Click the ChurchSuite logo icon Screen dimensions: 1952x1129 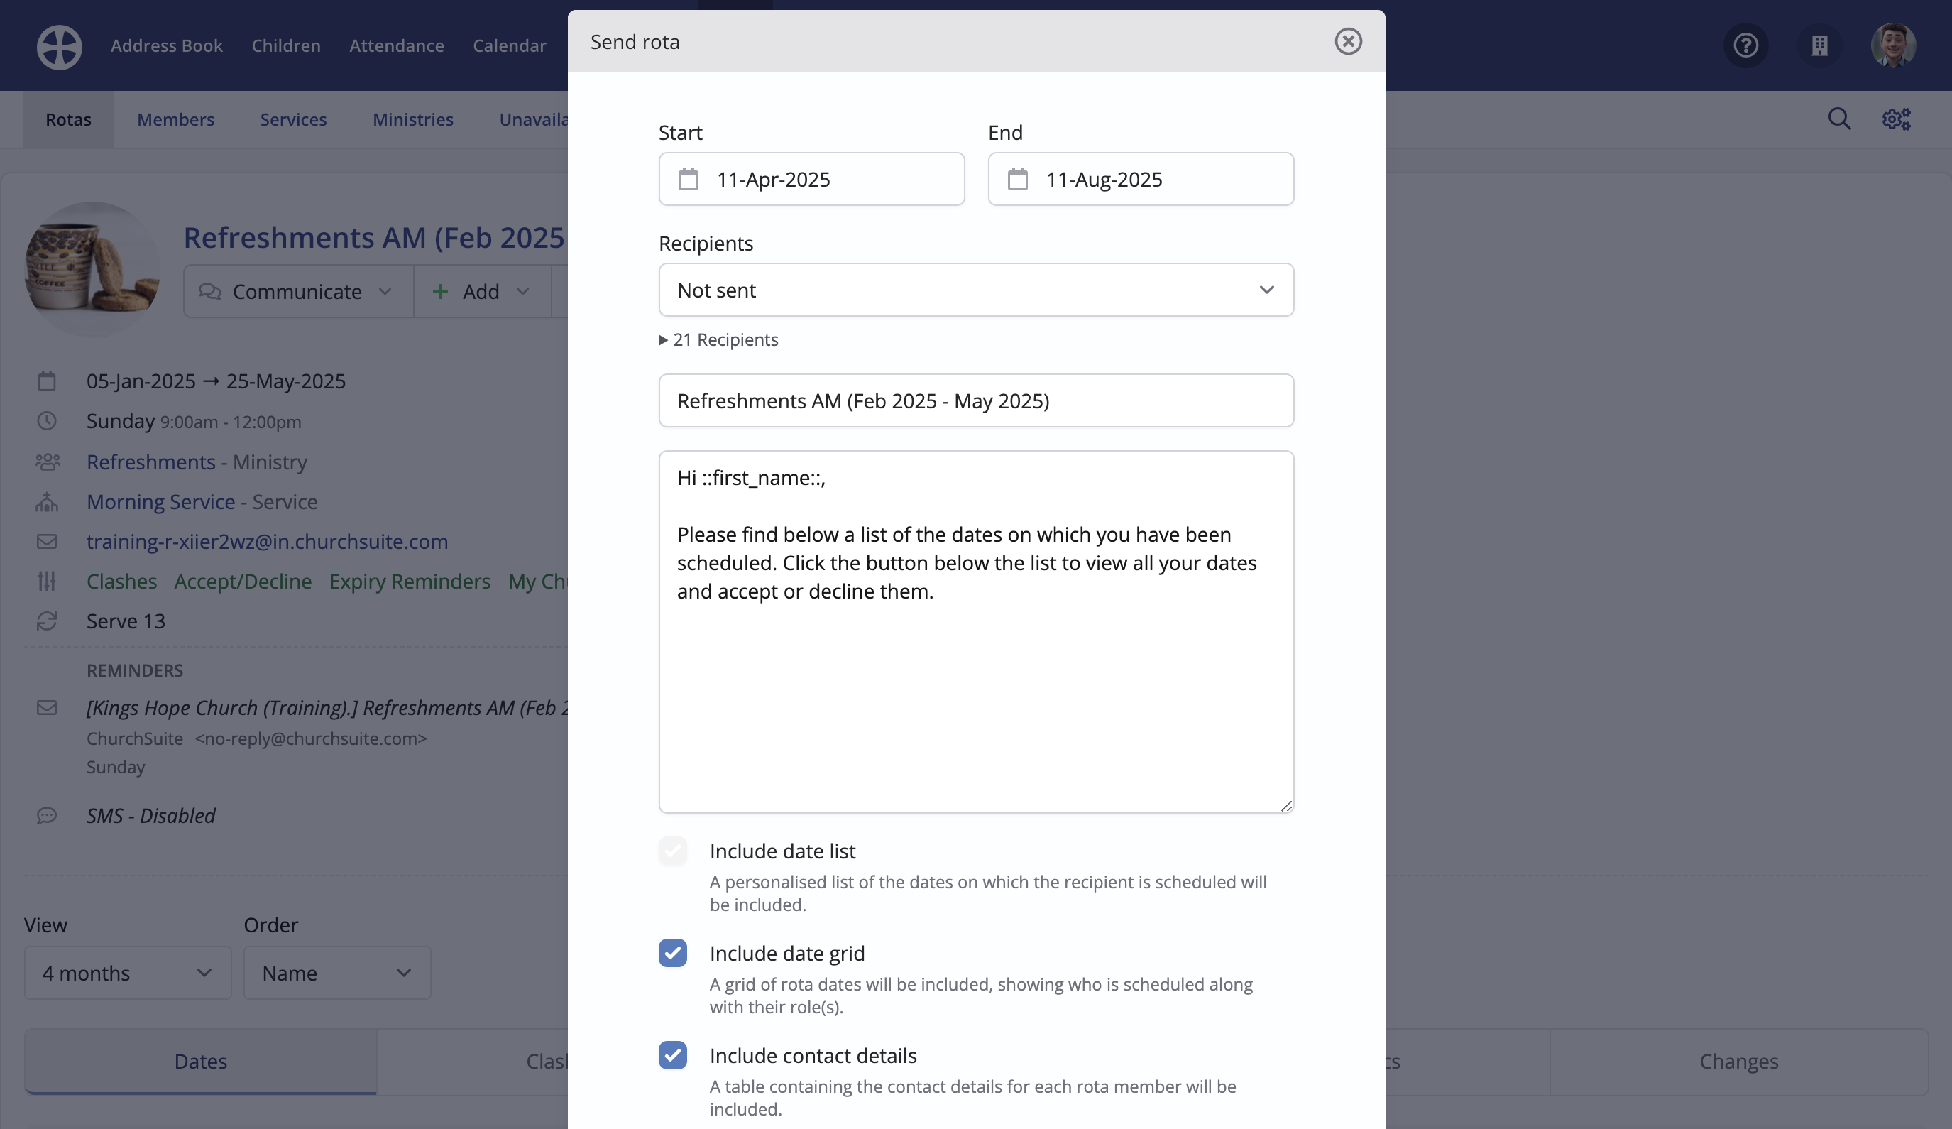click(60, 46)
